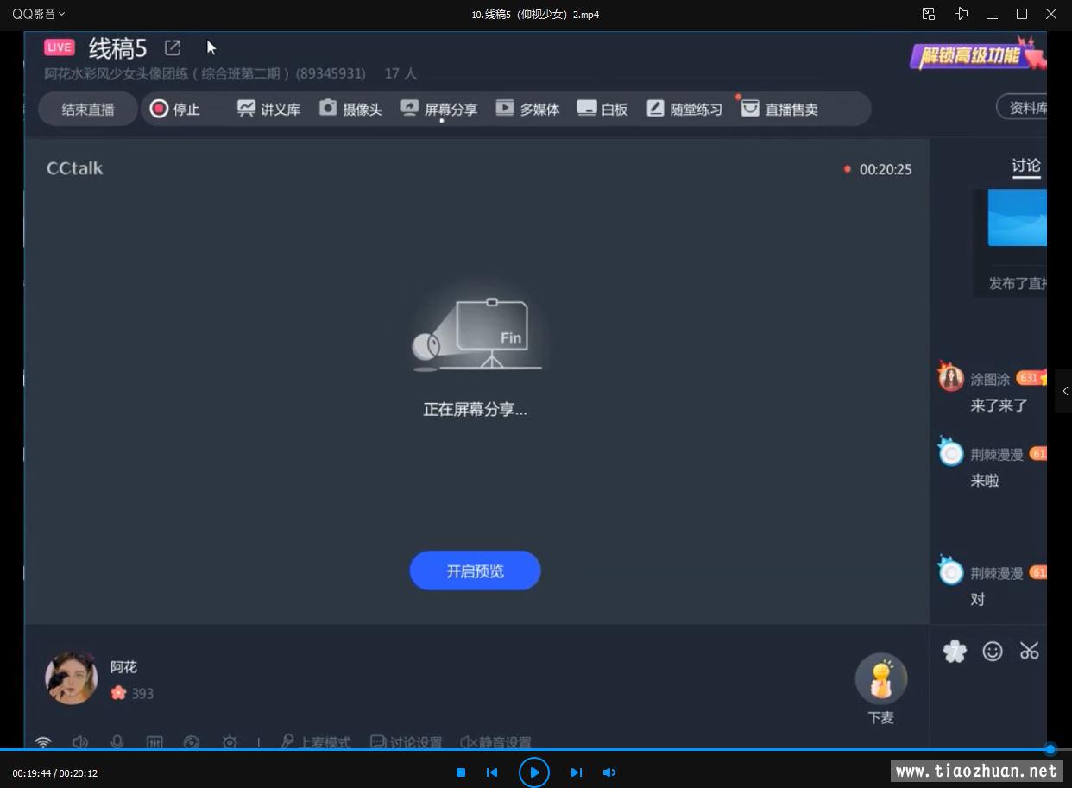
Task: Stop playback with the square stop icon
Action: pos(461,772)
